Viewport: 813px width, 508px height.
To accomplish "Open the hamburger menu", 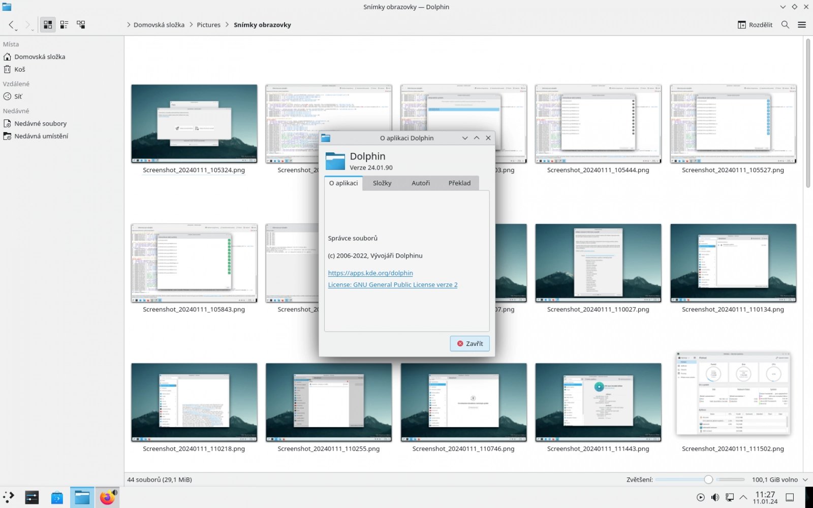I will (x=802, y=24).
